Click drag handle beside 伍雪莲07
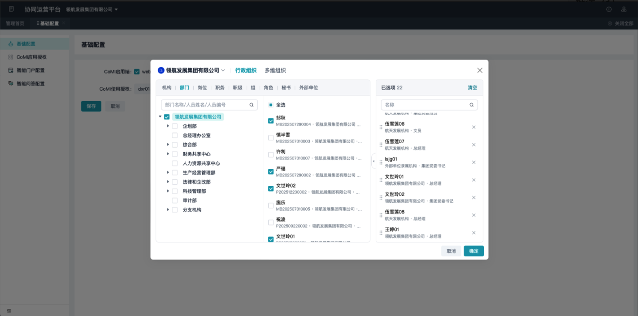Viewport: 638px width, 316px height. 381,145
